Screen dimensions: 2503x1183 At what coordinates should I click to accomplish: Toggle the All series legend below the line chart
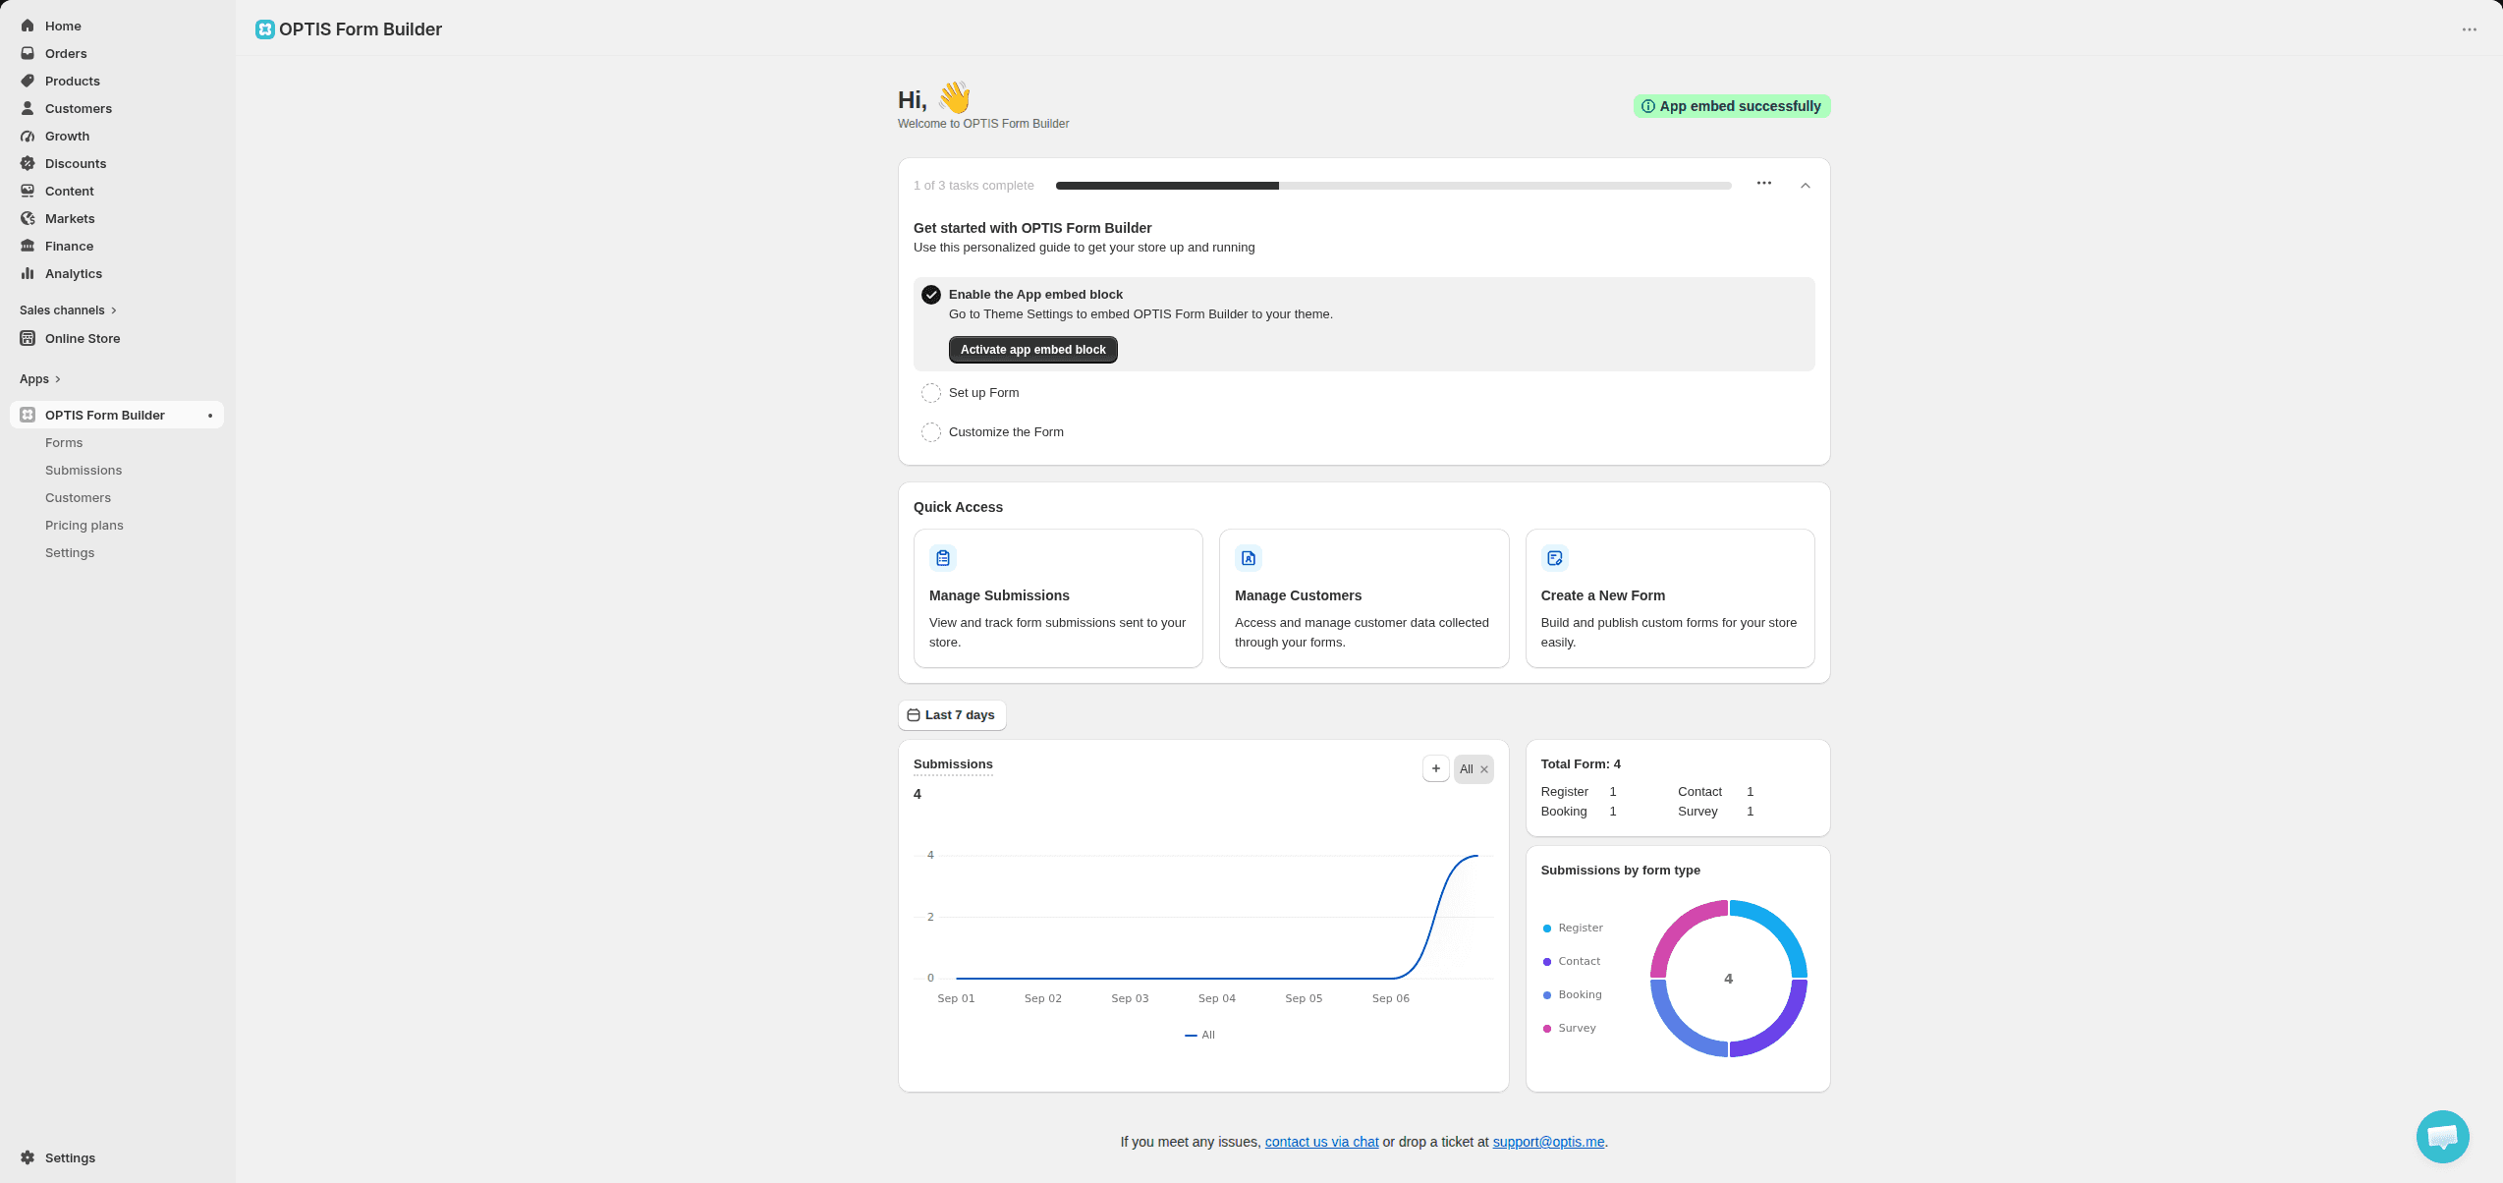point(1200,1035)
